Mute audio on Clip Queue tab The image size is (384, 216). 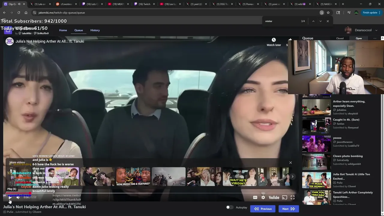tap(19, 4)
